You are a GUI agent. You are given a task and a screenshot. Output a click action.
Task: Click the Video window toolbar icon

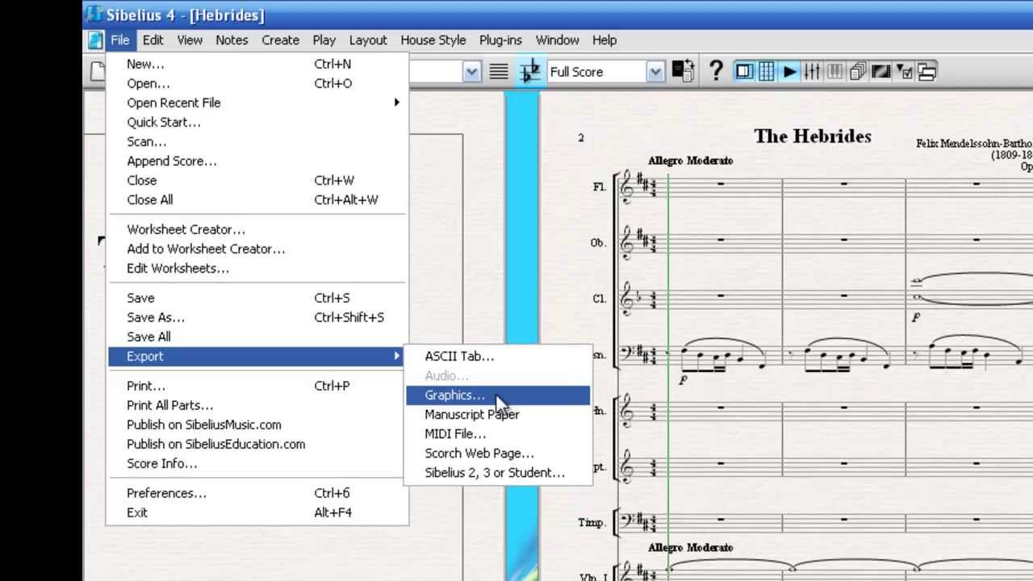tap(880, 72)
